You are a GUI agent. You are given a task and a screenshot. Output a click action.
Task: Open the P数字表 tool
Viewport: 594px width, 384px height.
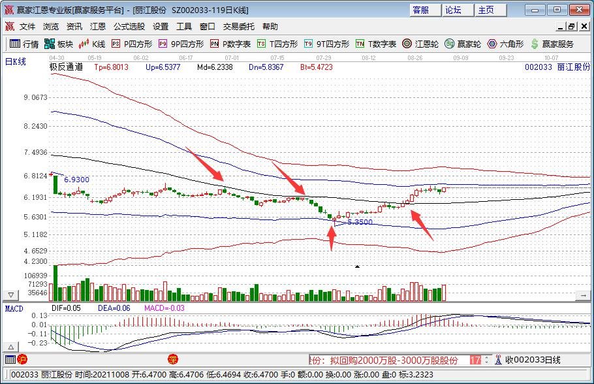coord(230,44)
